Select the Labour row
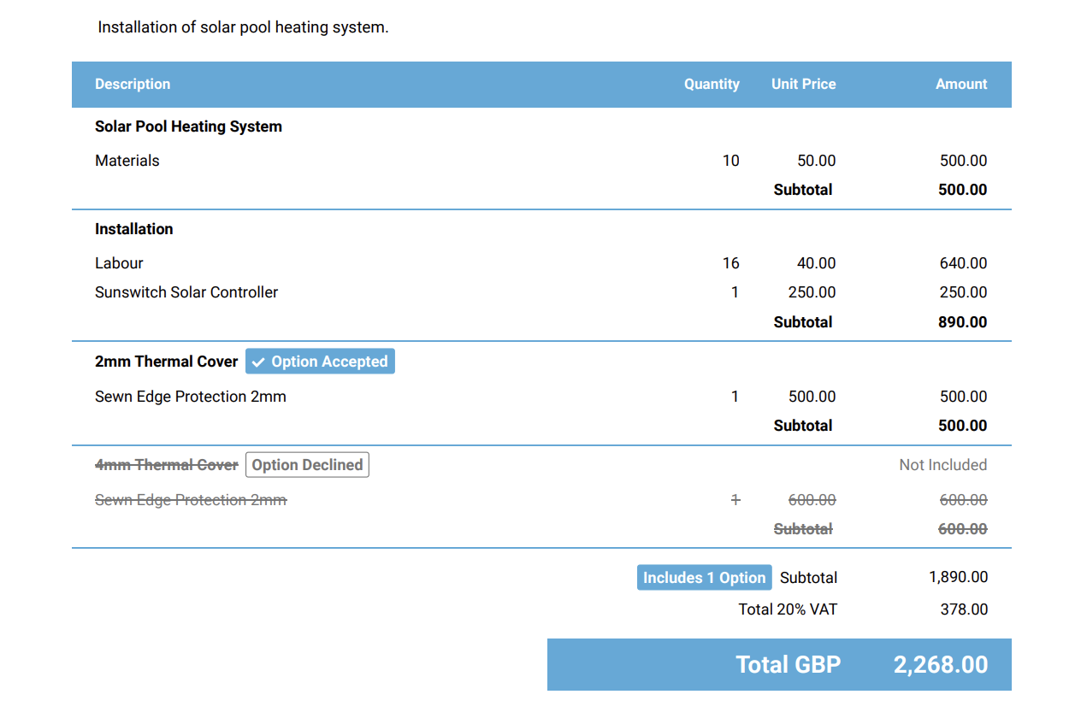This screenshot has height=718, width=1081. (x=119, y=262)
